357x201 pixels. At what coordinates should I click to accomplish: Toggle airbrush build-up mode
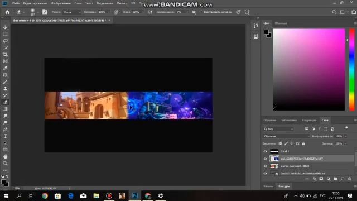[150, 12]
